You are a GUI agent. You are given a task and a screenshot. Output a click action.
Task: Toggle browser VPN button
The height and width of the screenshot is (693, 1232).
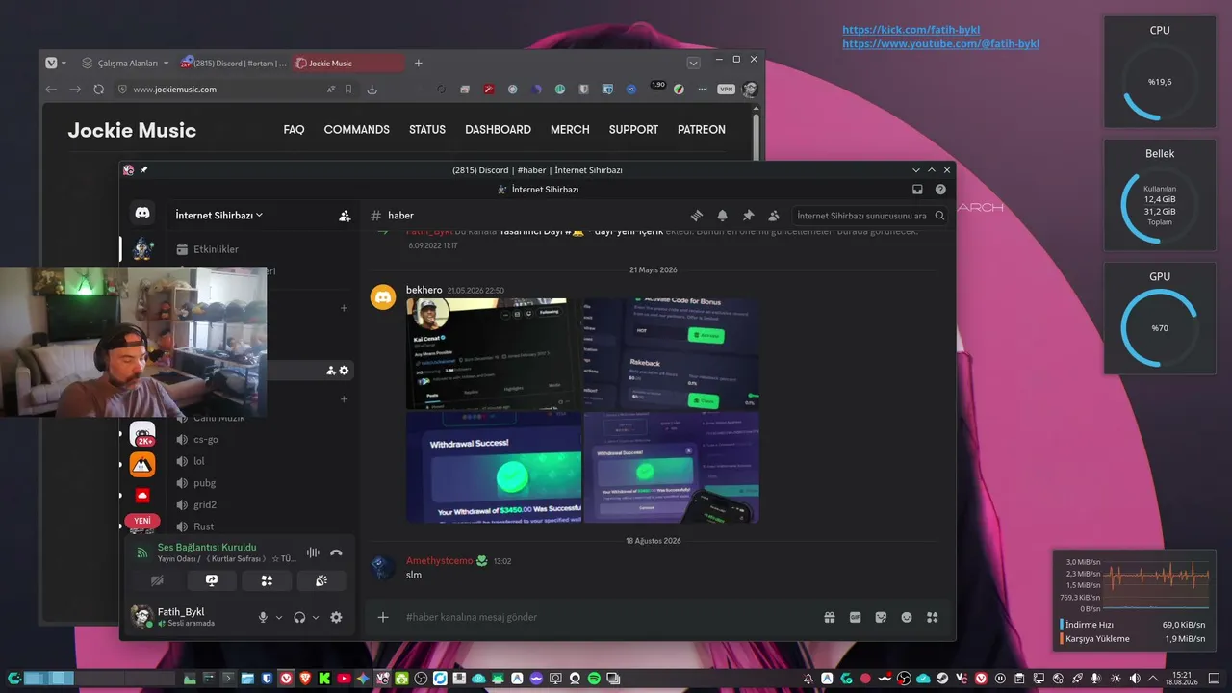[x=727, y=90]
